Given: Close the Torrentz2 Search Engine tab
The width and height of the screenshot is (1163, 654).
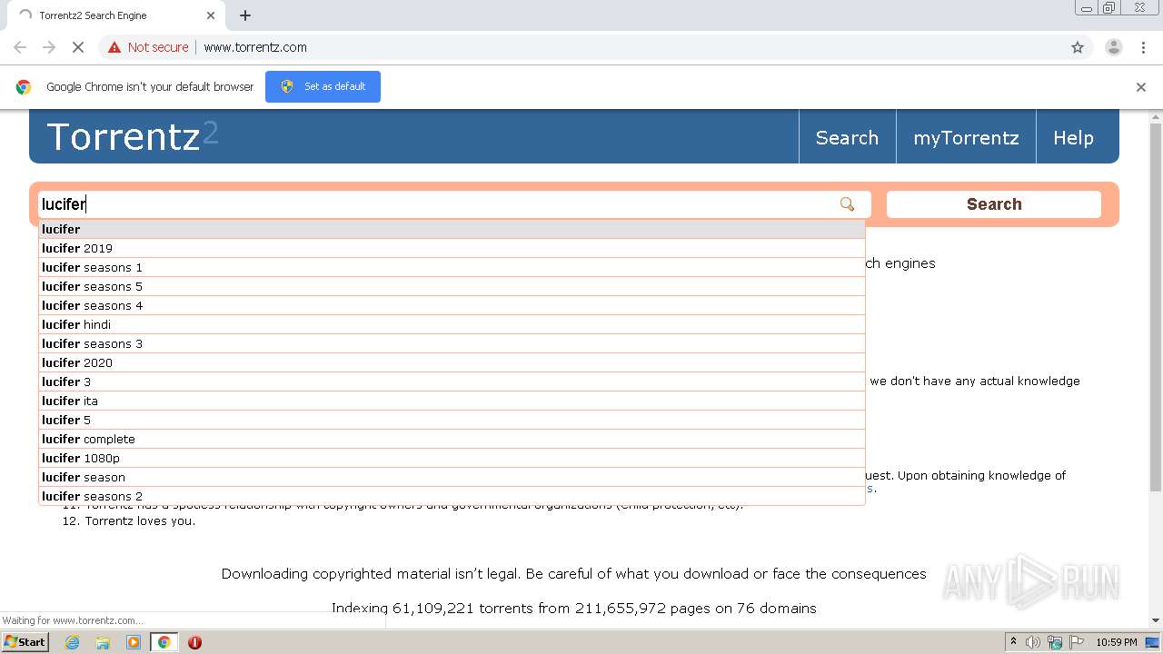Looking at the screenshot, I should (x=211, y=15).
